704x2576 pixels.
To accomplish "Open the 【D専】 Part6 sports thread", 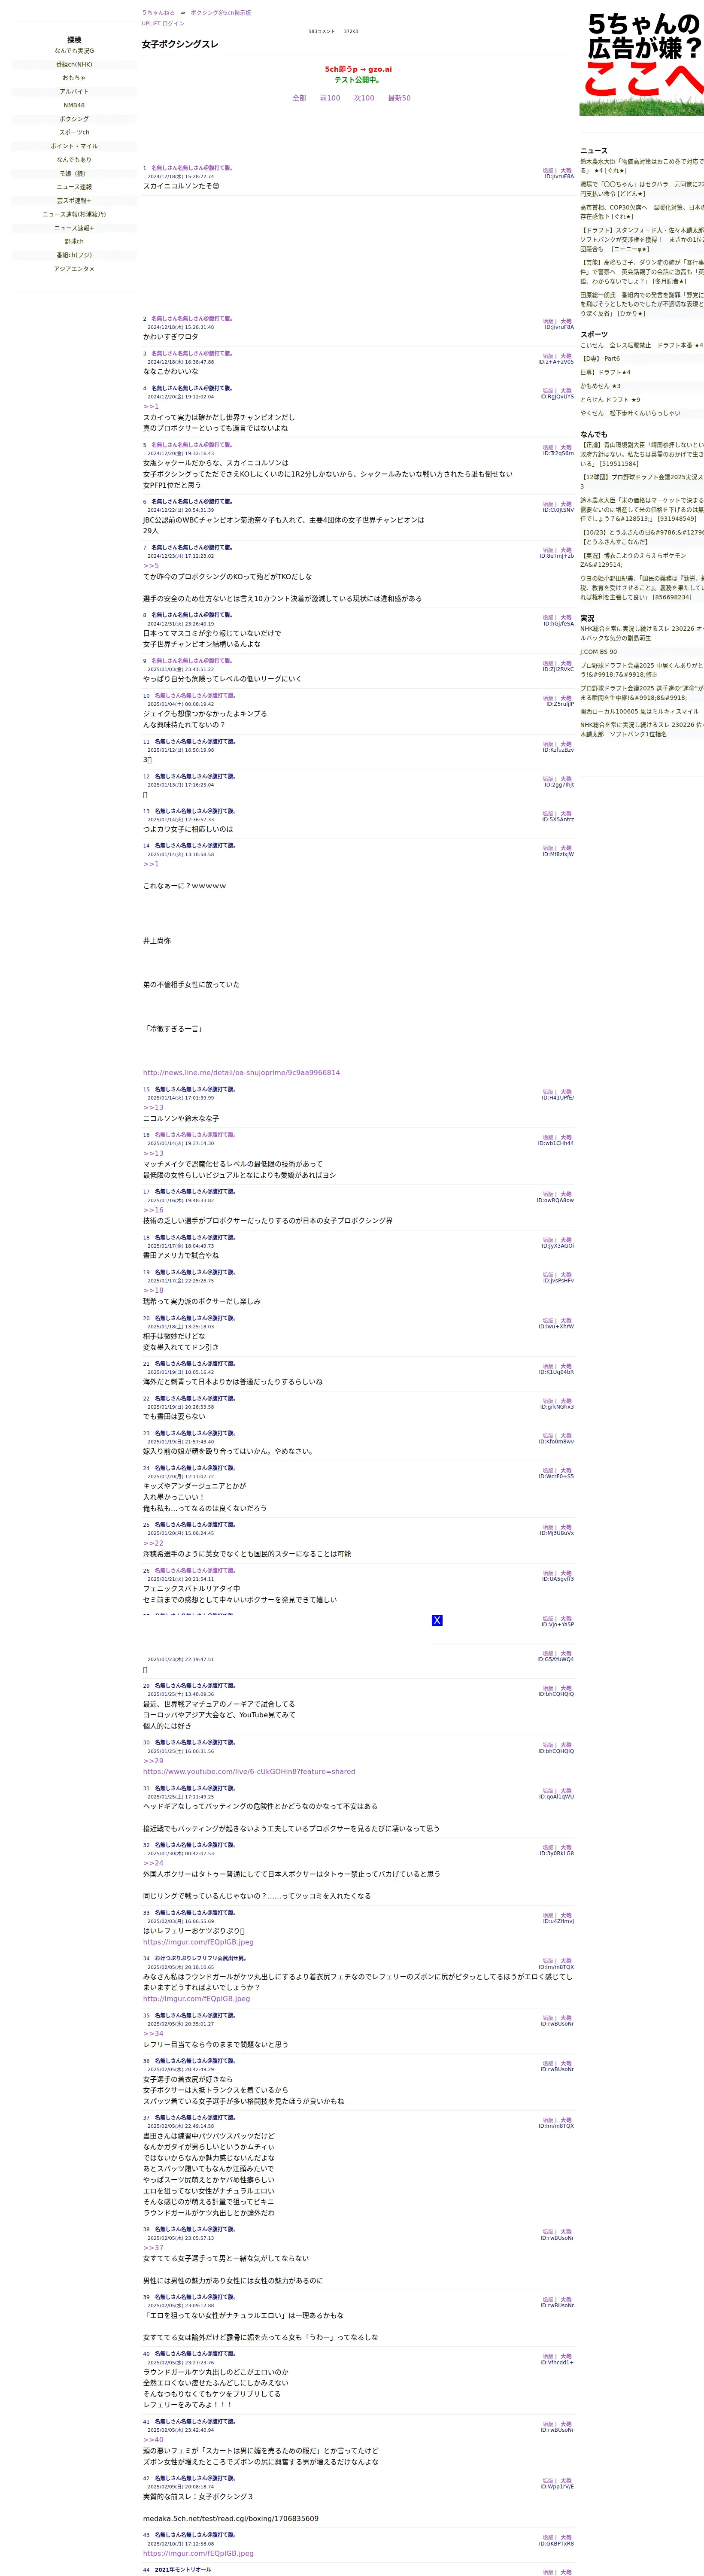I will pyautogui.click(x=600, y=359).
